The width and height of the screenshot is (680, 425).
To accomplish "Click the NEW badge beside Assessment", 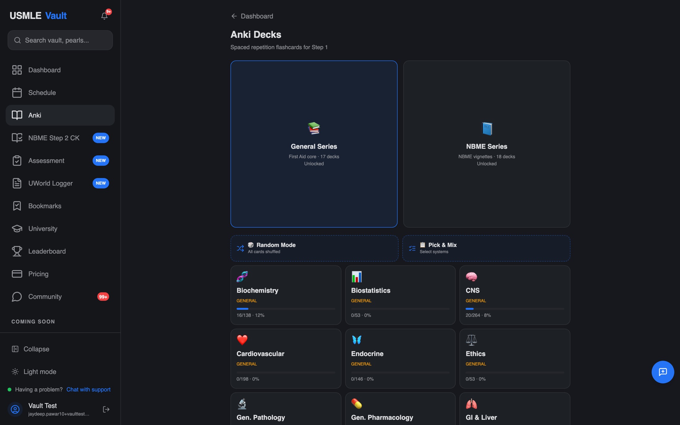I will pyautogui.click(x=101, y=160).
